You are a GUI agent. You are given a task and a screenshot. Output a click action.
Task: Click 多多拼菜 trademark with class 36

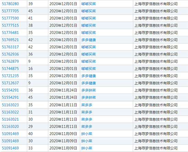click(89, 90)
